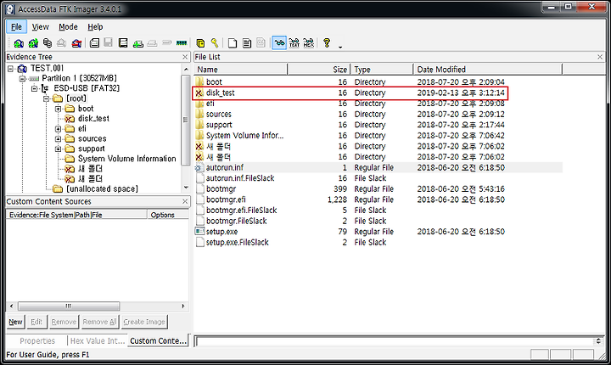
Task: Open the View menu
Action: point(41,27)
